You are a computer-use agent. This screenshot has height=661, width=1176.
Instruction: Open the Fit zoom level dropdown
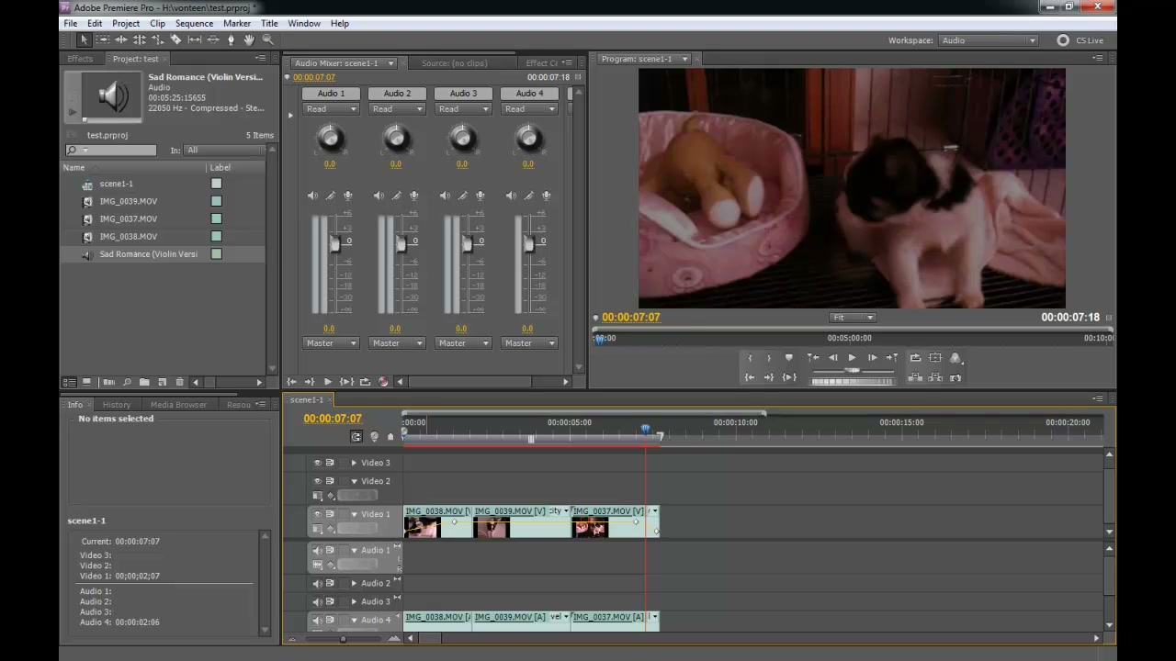[x=853, y=318]
